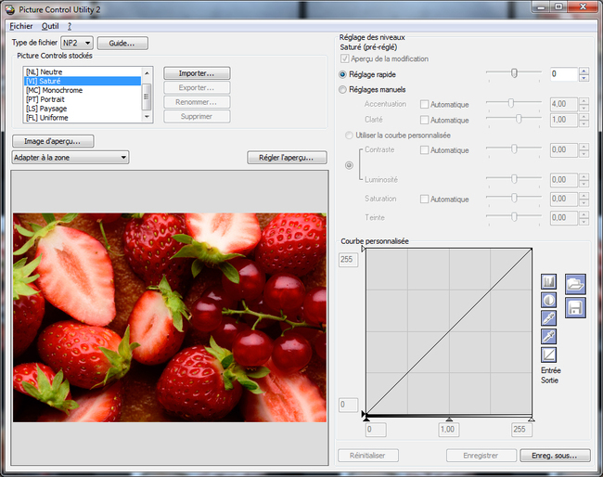This screenshot has width=603, height=477.
Task: Select [VI] Saturé in the list
Action: coord(83,81)
